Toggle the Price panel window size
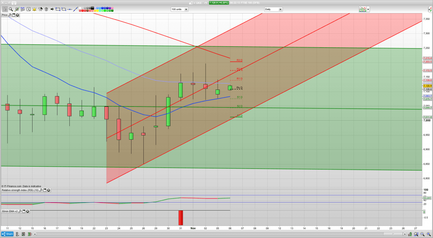The width and height of the screenshot is (433, 238). pos(14,15)
